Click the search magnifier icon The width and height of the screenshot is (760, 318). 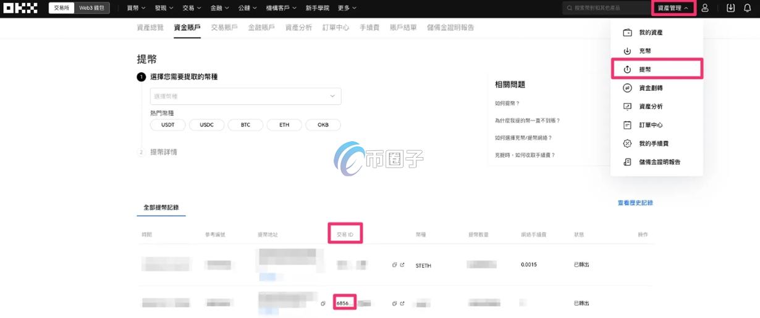point(570,8)
